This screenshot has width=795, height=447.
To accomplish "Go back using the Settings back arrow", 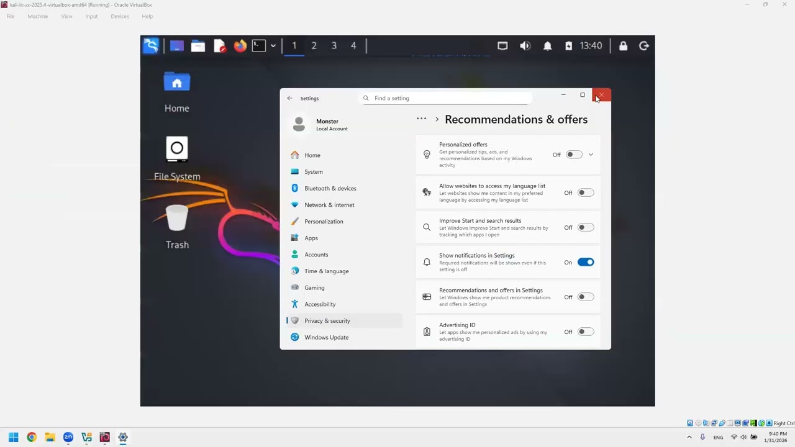I will 289,98.
